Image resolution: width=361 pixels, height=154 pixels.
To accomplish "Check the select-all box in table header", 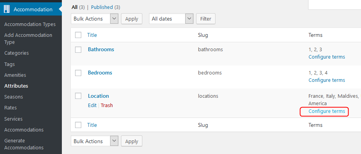I will point(78,35).
